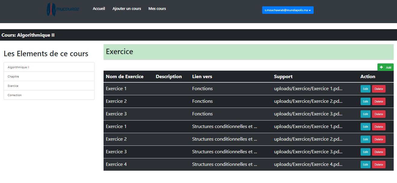Select Exercice in the sidebar list
Image resolution: width=397 pixels, height=183 pixels.
(49, 86)
